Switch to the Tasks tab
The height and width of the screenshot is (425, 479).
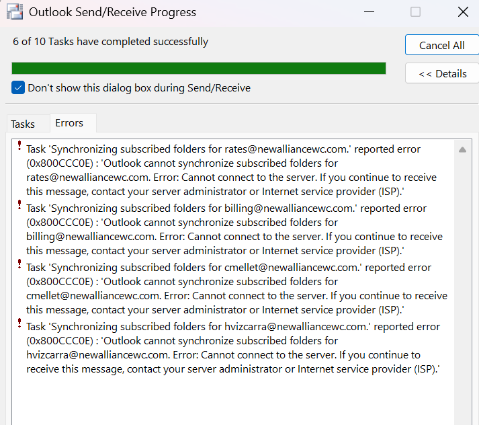[x=23, y=124]
